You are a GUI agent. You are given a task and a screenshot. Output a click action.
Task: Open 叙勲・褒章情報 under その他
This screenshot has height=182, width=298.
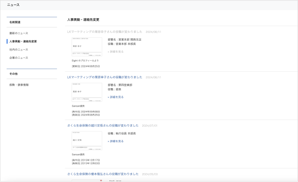(x=19, y=85)
